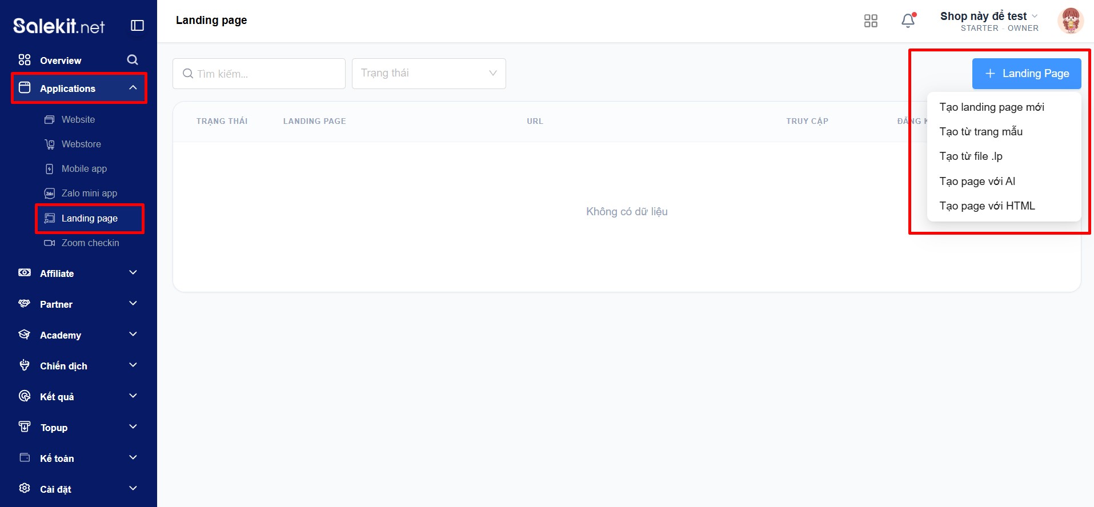Viewport: 1094px width, 507px height.
Task: Click the blue '+ Landing Page' button
Action: pos(1027,74)
